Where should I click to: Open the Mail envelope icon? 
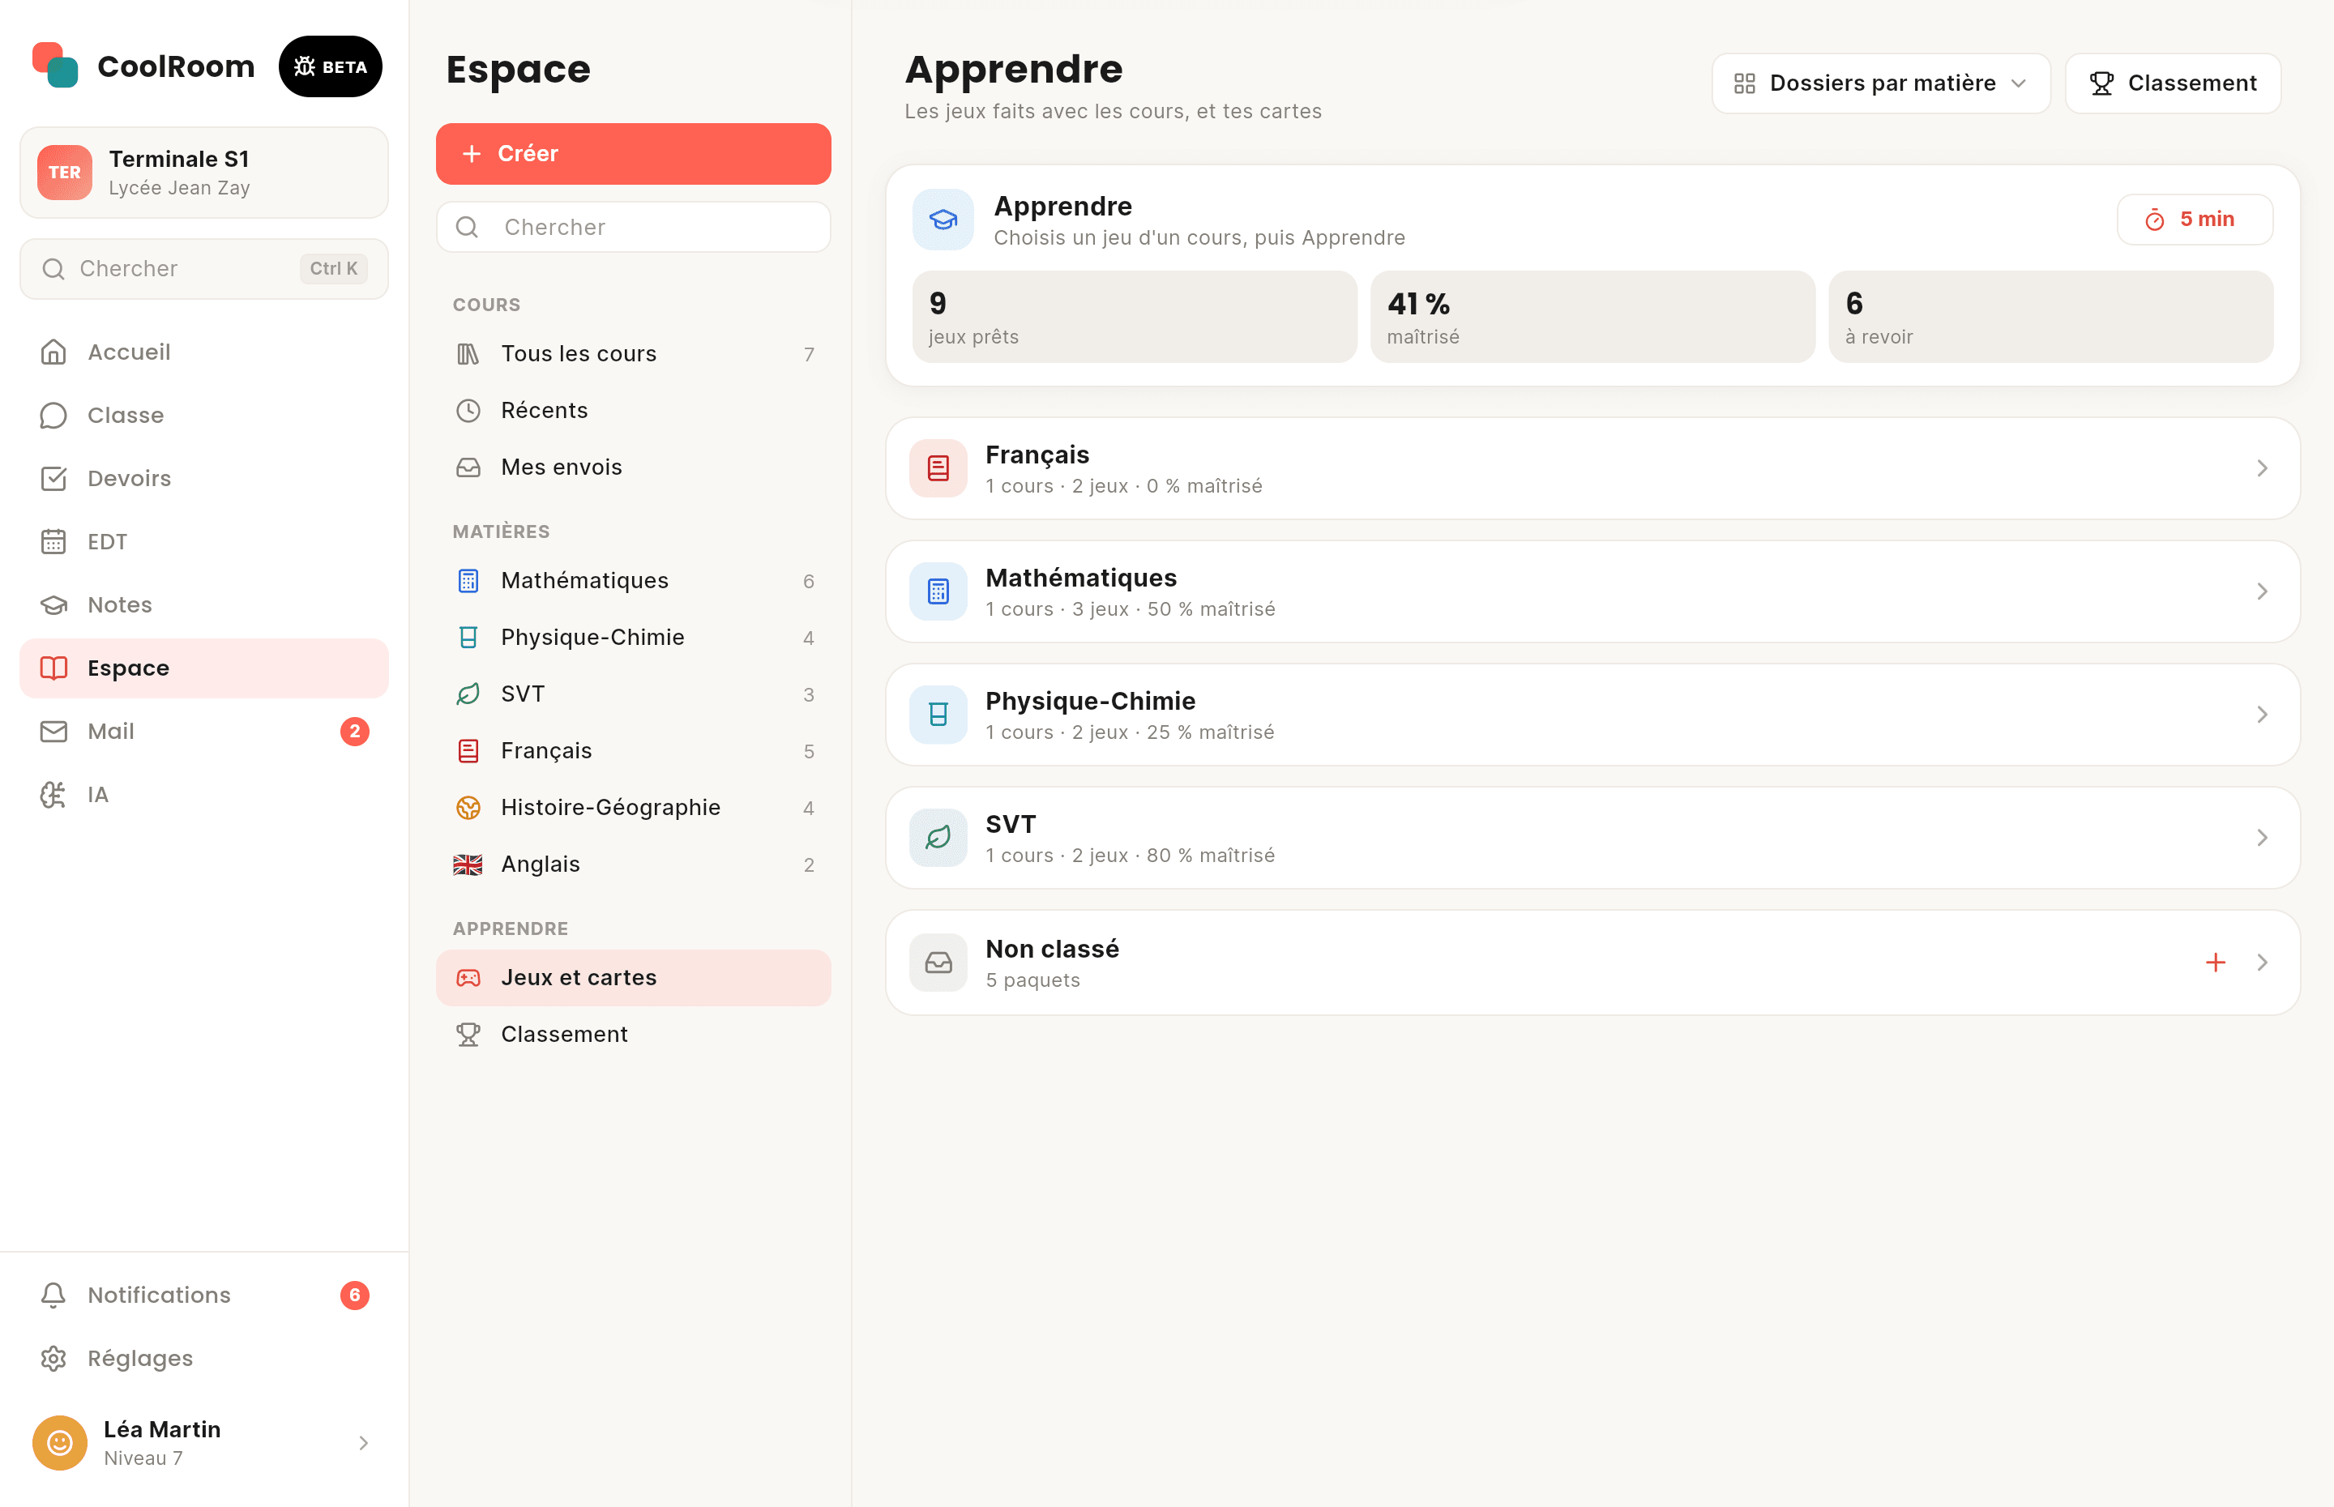coord(53,731)
